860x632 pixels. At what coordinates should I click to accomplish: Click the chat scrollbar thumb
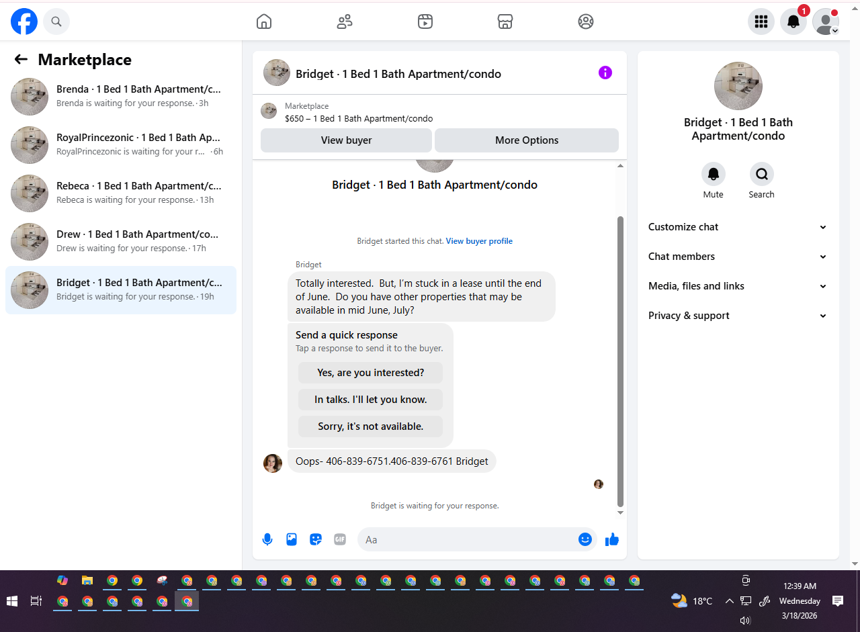coord(620,361)
